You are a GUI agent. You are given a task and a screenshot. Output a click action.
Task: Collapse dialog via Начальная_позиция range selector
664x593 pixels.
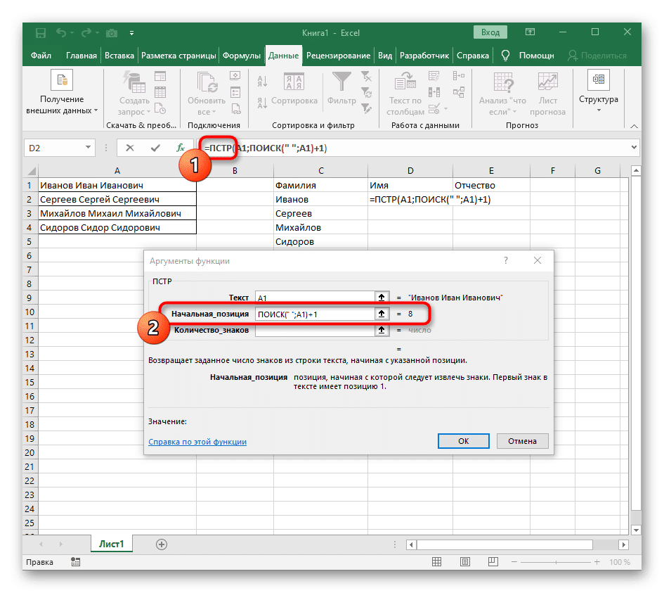(382, 314)
